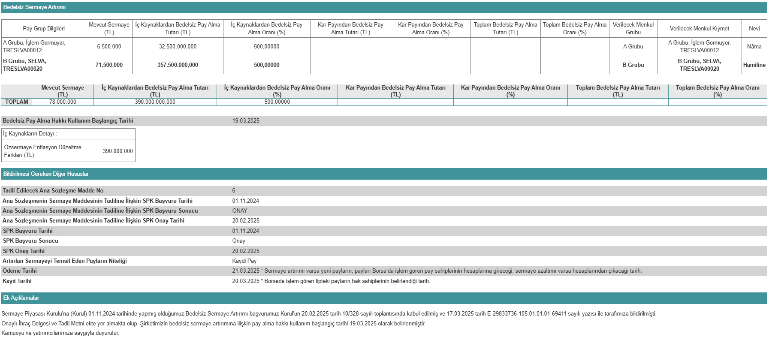Click the 'TOPLAM' row label
The width and height of the screenshot is (769, 343).
(x=17, y=102)
